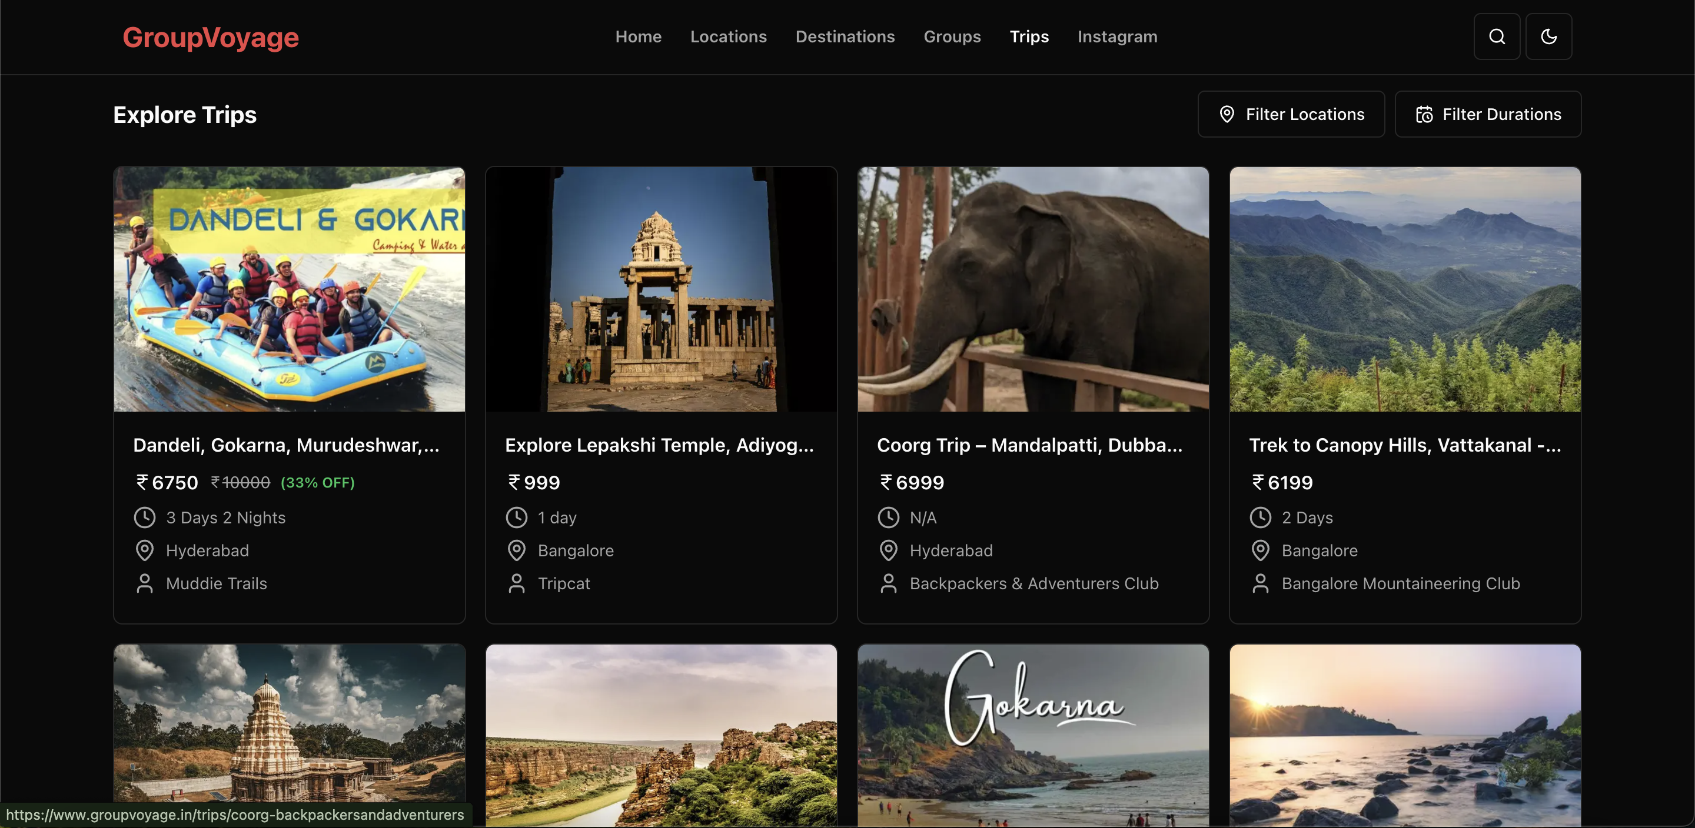Open Trek to Canopy Hills title
Viewport: 1695px width, 828px height.
[1405, 445]
